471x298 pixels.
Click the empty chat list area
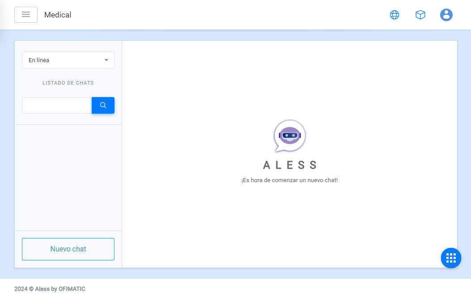pos(68,177)
